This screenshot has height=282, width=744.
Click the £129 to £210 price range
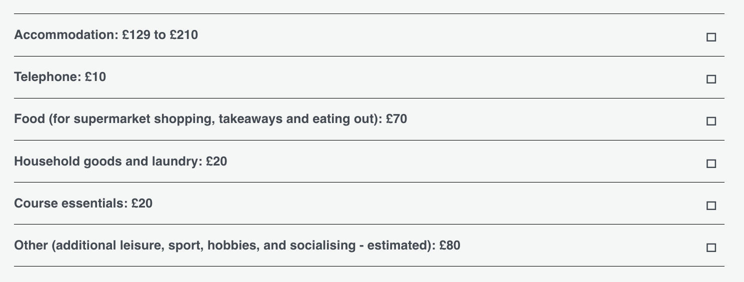(160, 35)
